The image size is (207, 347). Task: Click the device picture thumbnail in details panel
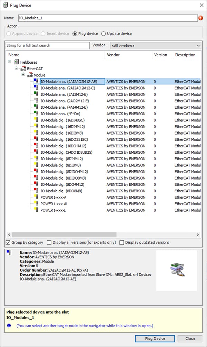[177, 270]
